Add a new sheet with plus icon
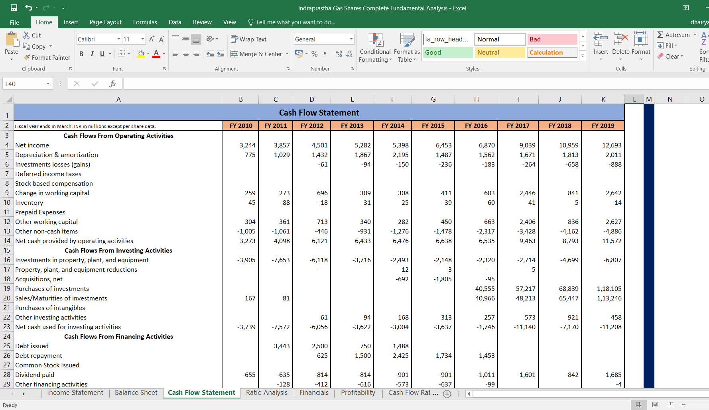This screenshot has width=709, height=410. point(447,394)
